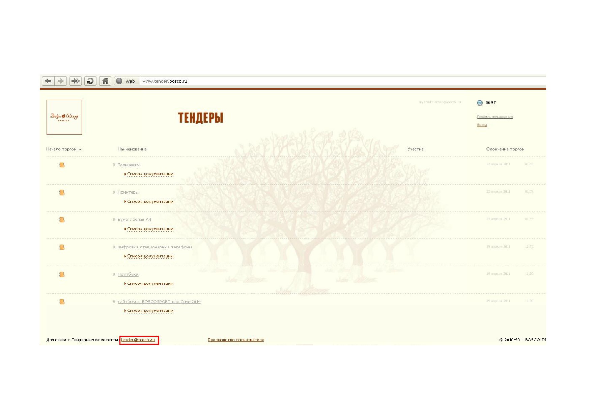Reload the page with the refresh icon
This screenshot has height=418, width=591.
90,81
